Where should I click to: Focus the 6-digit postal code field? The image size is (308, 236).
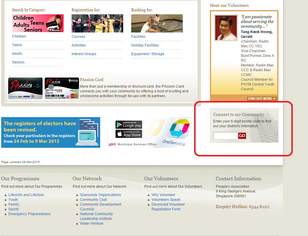click(225, 136)
